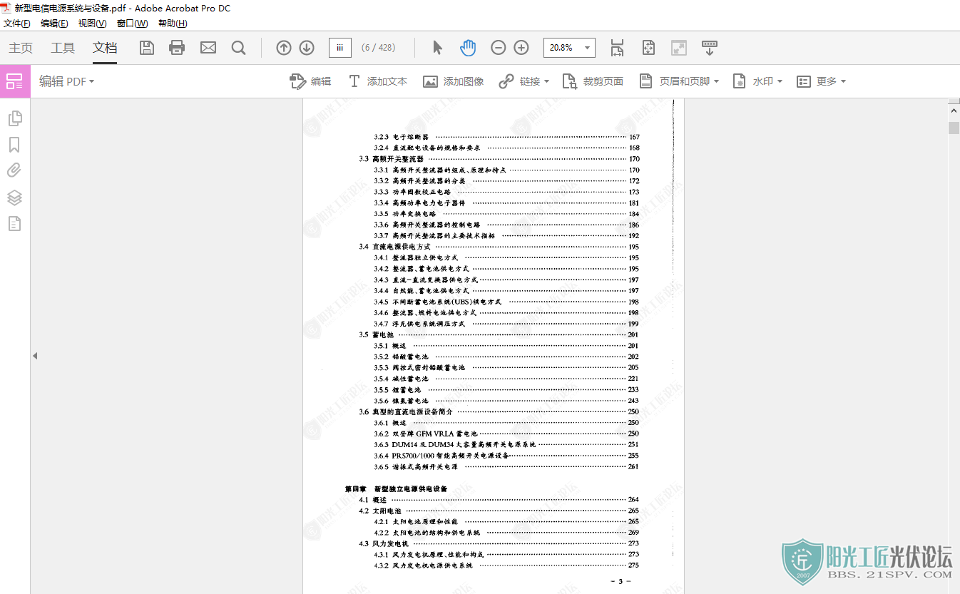
Task: Click the full screen mode icon
Action: 679,48
